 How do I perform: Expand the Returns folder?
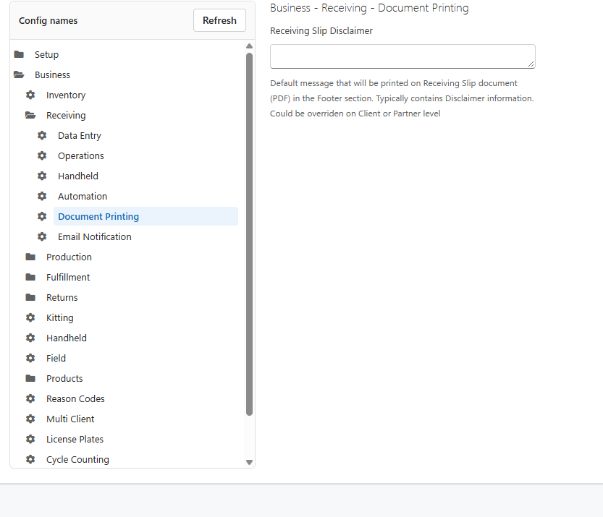point(30,297)
